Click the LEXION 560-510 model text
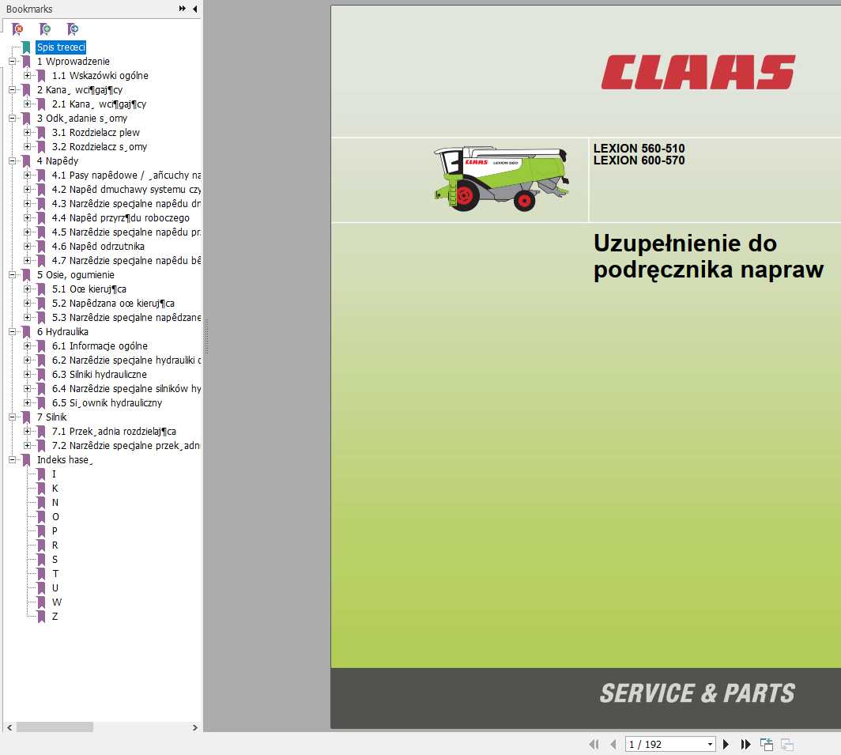This screenshot has height=755, width=841. (639, 148)
